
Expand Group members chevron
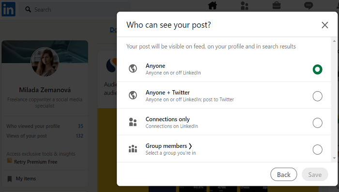[x=190, y=146]
